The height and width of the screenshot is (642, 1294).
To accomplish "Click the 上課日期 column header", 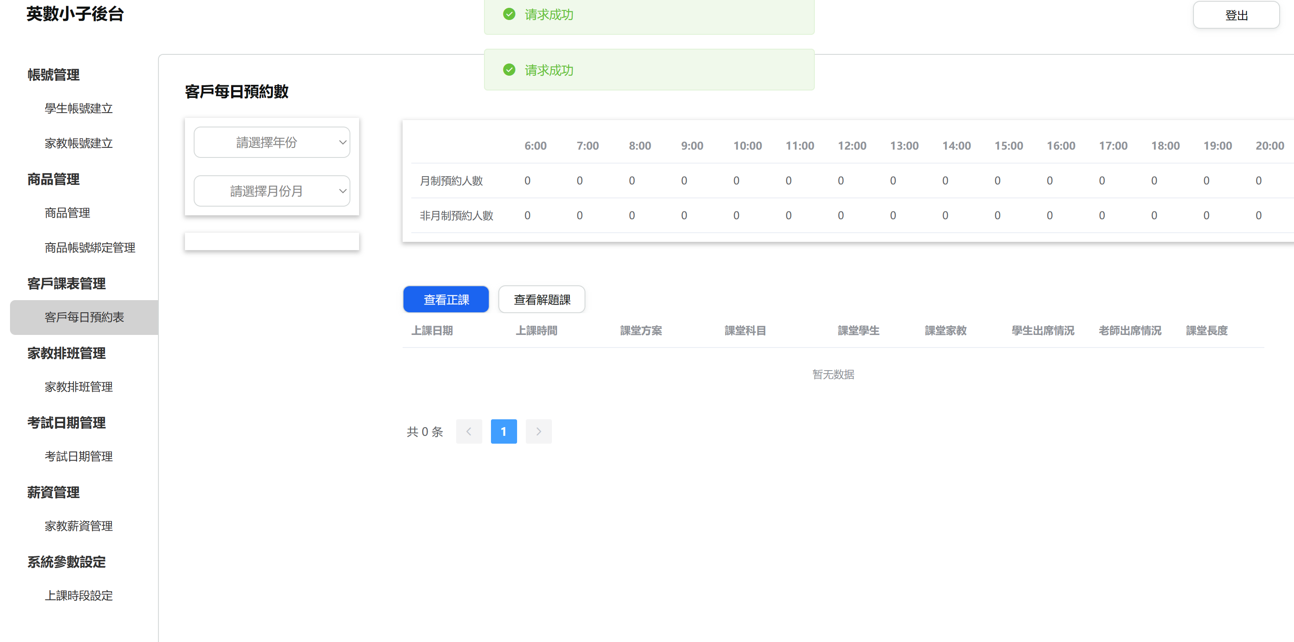I will [x=432, y=330].
